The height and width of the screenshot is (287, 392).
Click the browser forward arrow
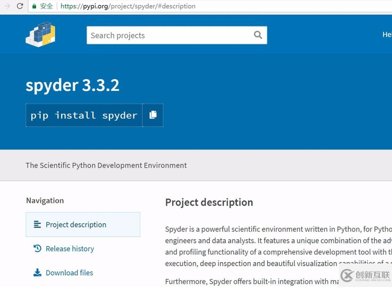[x=7, y=6]
